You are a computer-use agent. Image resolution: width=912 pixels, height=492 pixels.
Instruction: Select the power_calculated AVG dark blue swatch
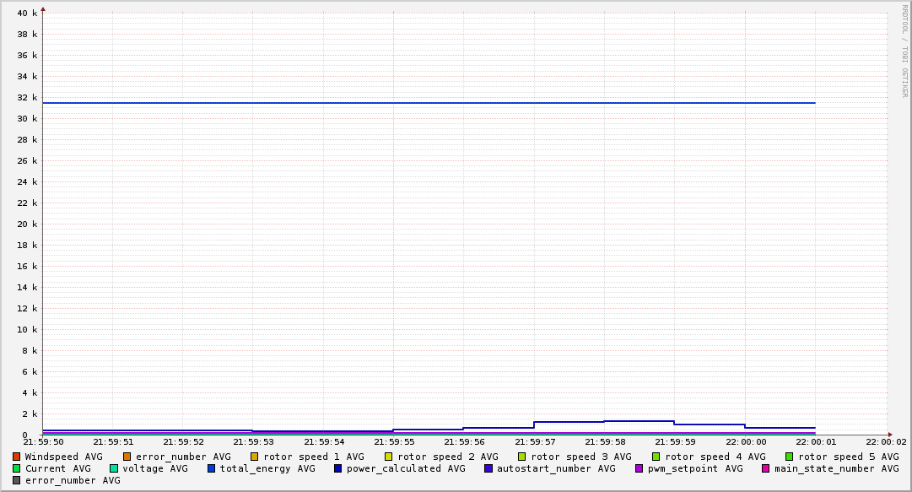point(338,468)
